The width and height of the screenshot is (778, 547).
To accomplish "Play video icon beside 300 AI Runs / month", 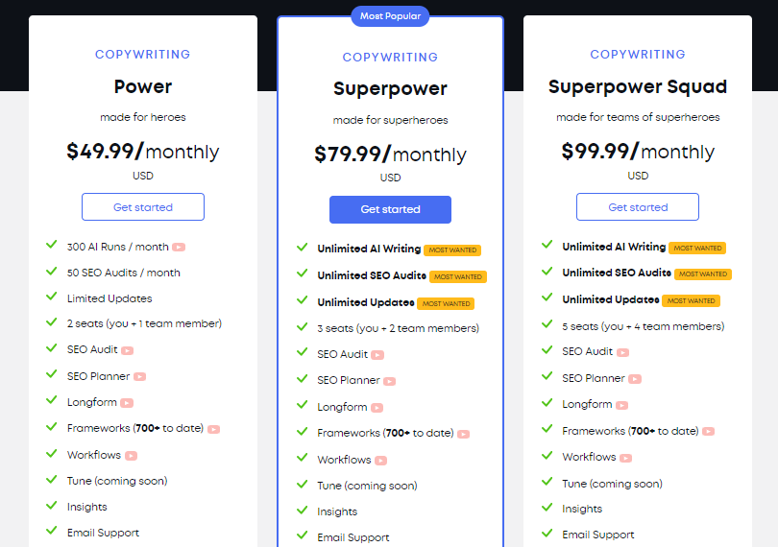I will point(179,247).
